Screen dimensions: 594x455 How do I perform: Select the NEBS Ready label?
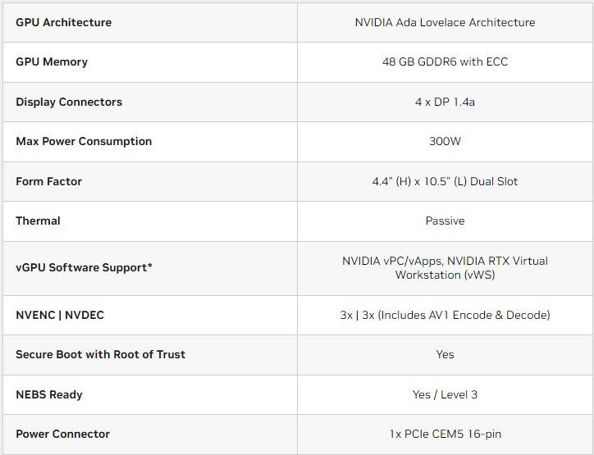click(x=49, y=394)
